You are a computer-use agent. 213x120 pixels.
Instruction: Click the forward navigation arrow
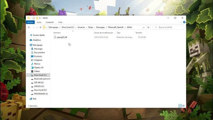click(x=33, y=27)
